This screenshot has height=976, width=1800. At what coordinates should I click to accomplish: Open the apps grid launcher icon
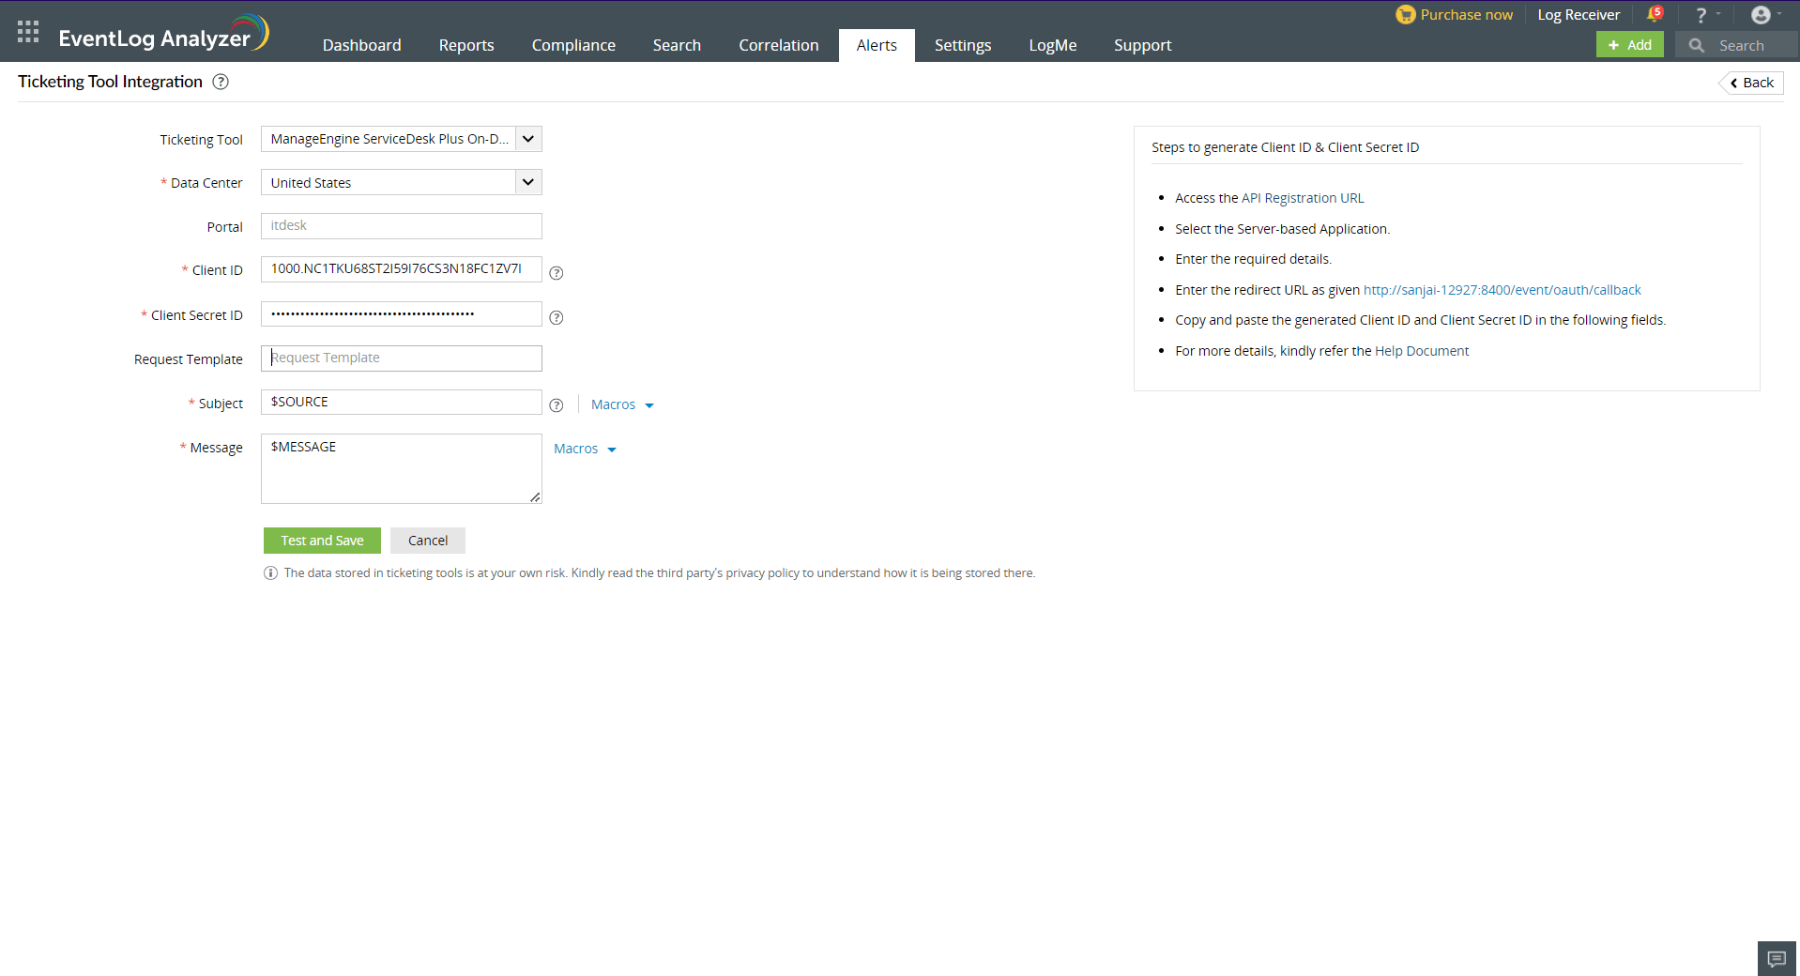pyautogui.click(x=28, y=32)
